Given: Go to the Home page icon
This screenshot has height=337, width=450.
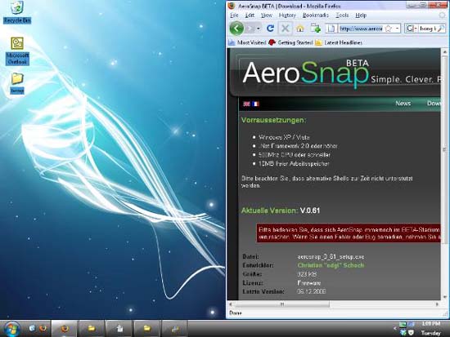Looking at the screenshot, I should point(300,29).
